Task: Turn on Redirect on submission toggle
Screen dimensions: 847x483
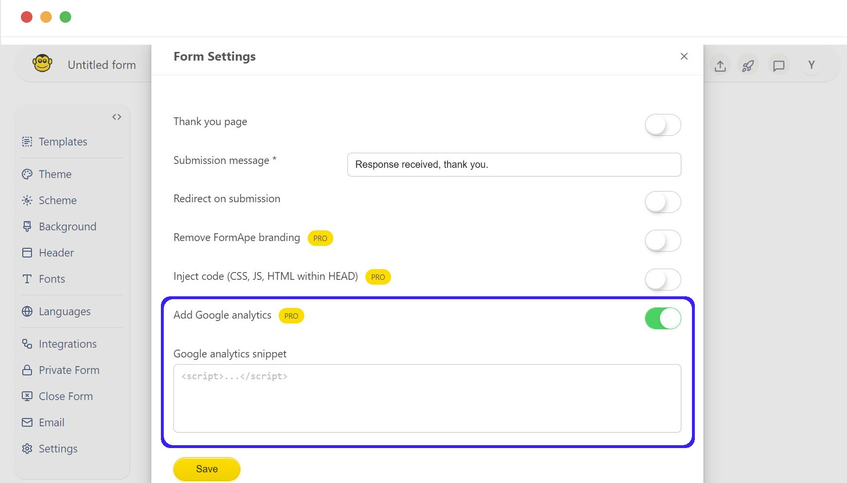Action: click(x=663, y=202)
